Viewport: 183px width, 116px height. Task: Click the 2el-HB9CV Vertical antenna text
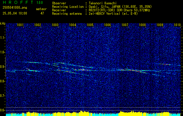(x=113, y=14)
